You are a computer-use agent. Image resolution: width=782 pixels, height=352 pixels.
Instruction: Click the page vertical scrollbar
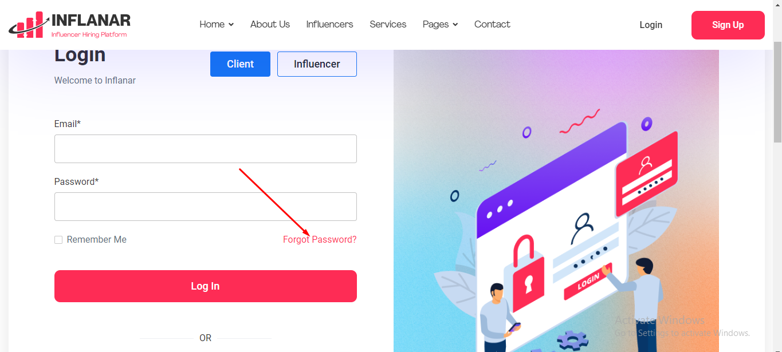[777, 92]
